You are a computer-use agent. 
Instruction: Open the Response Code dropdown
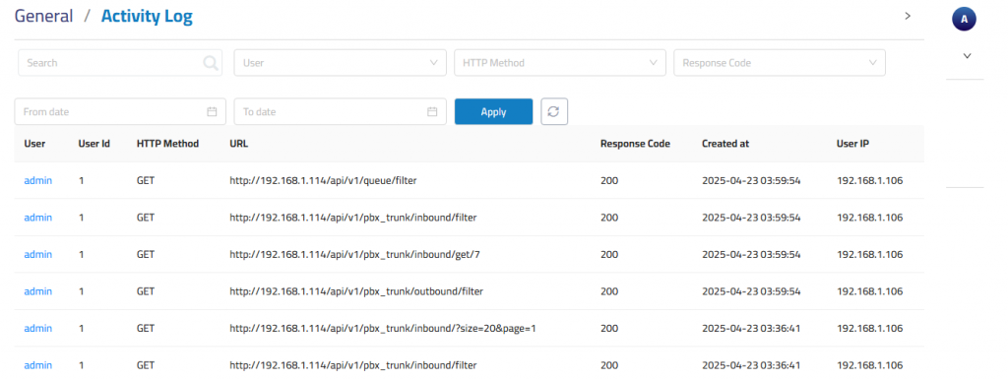780,63
